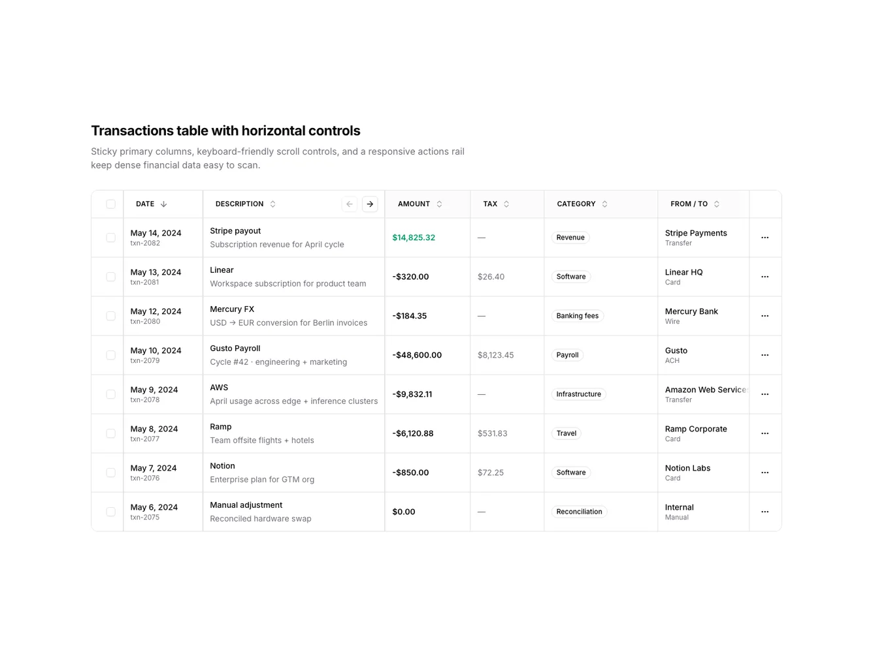Open the actions menu for txn-2076 Notion
873x654 pixels.
coord(765,472)
